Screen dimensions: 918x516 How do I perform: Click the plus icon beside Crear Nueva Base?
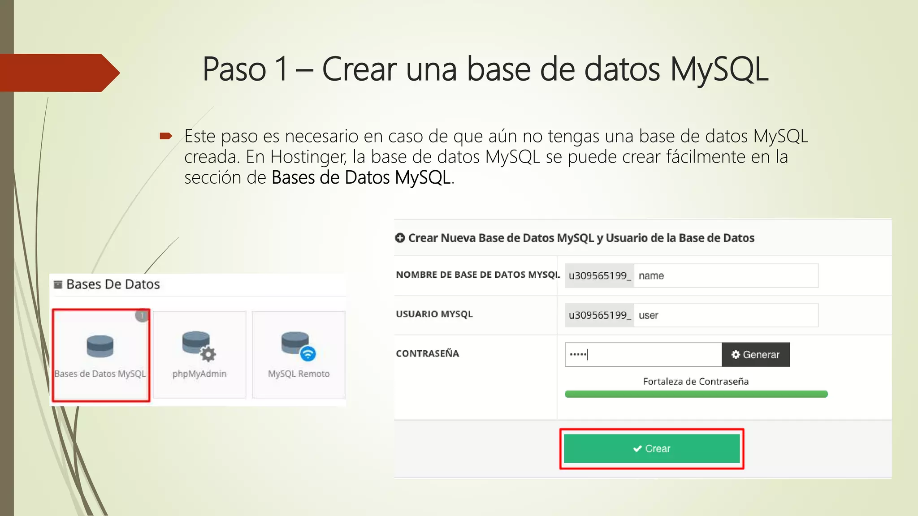pyautogui.click(x=400, y=238)
